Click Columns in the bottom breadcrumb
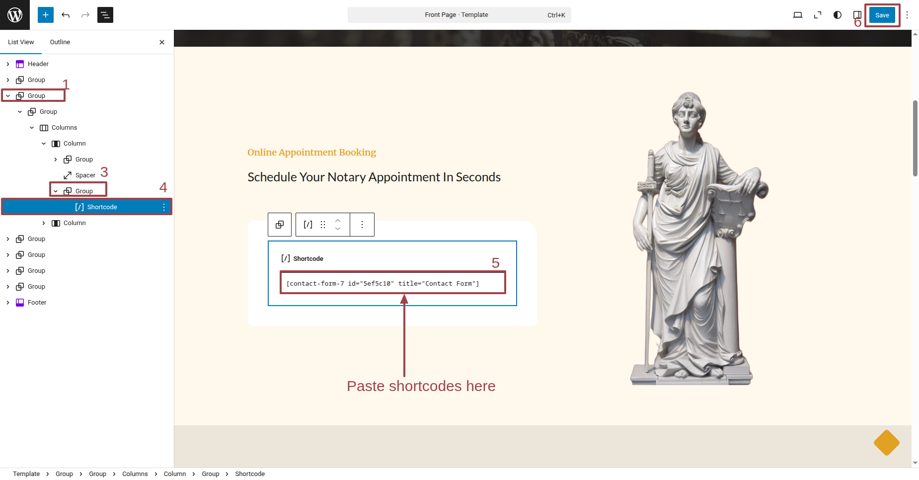The height and width of the screenshot is (480, 919). 135,474
